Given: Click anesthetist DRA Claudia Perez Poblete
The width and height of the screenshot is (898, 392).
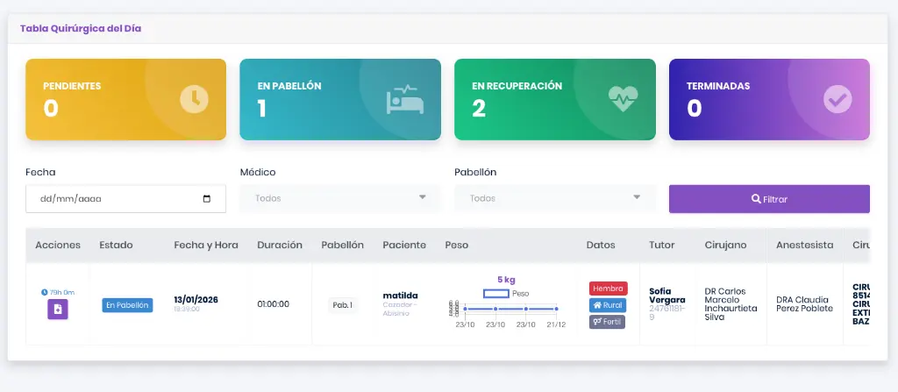Looking at the screenshot, I should [x=805, y=304].
